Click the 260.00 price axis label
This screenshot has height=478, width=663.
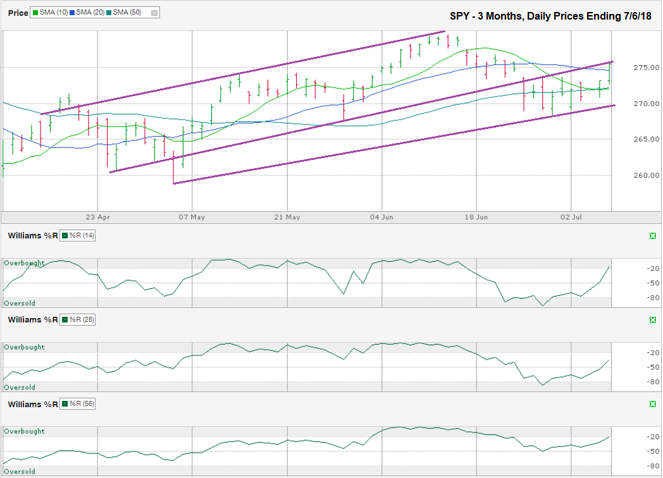(646, 175)
